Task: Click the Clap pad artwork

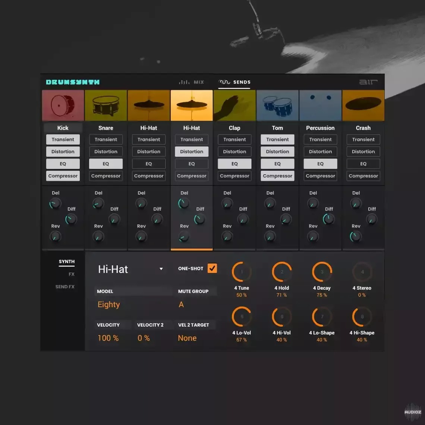Action: pos(234,105)
